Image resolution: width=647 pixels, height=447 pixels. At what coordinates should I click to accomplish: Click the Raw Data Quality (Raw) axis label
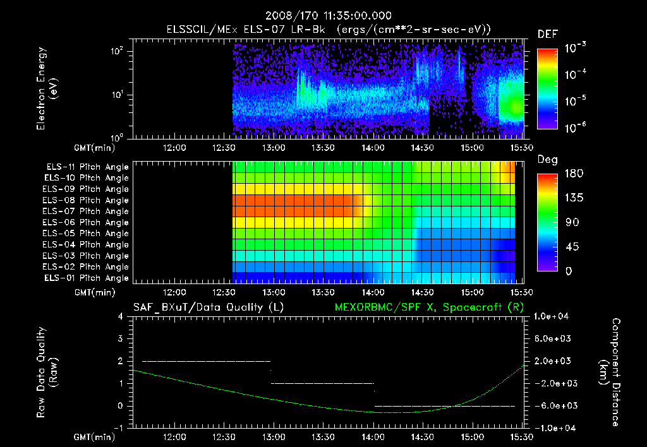47,372
